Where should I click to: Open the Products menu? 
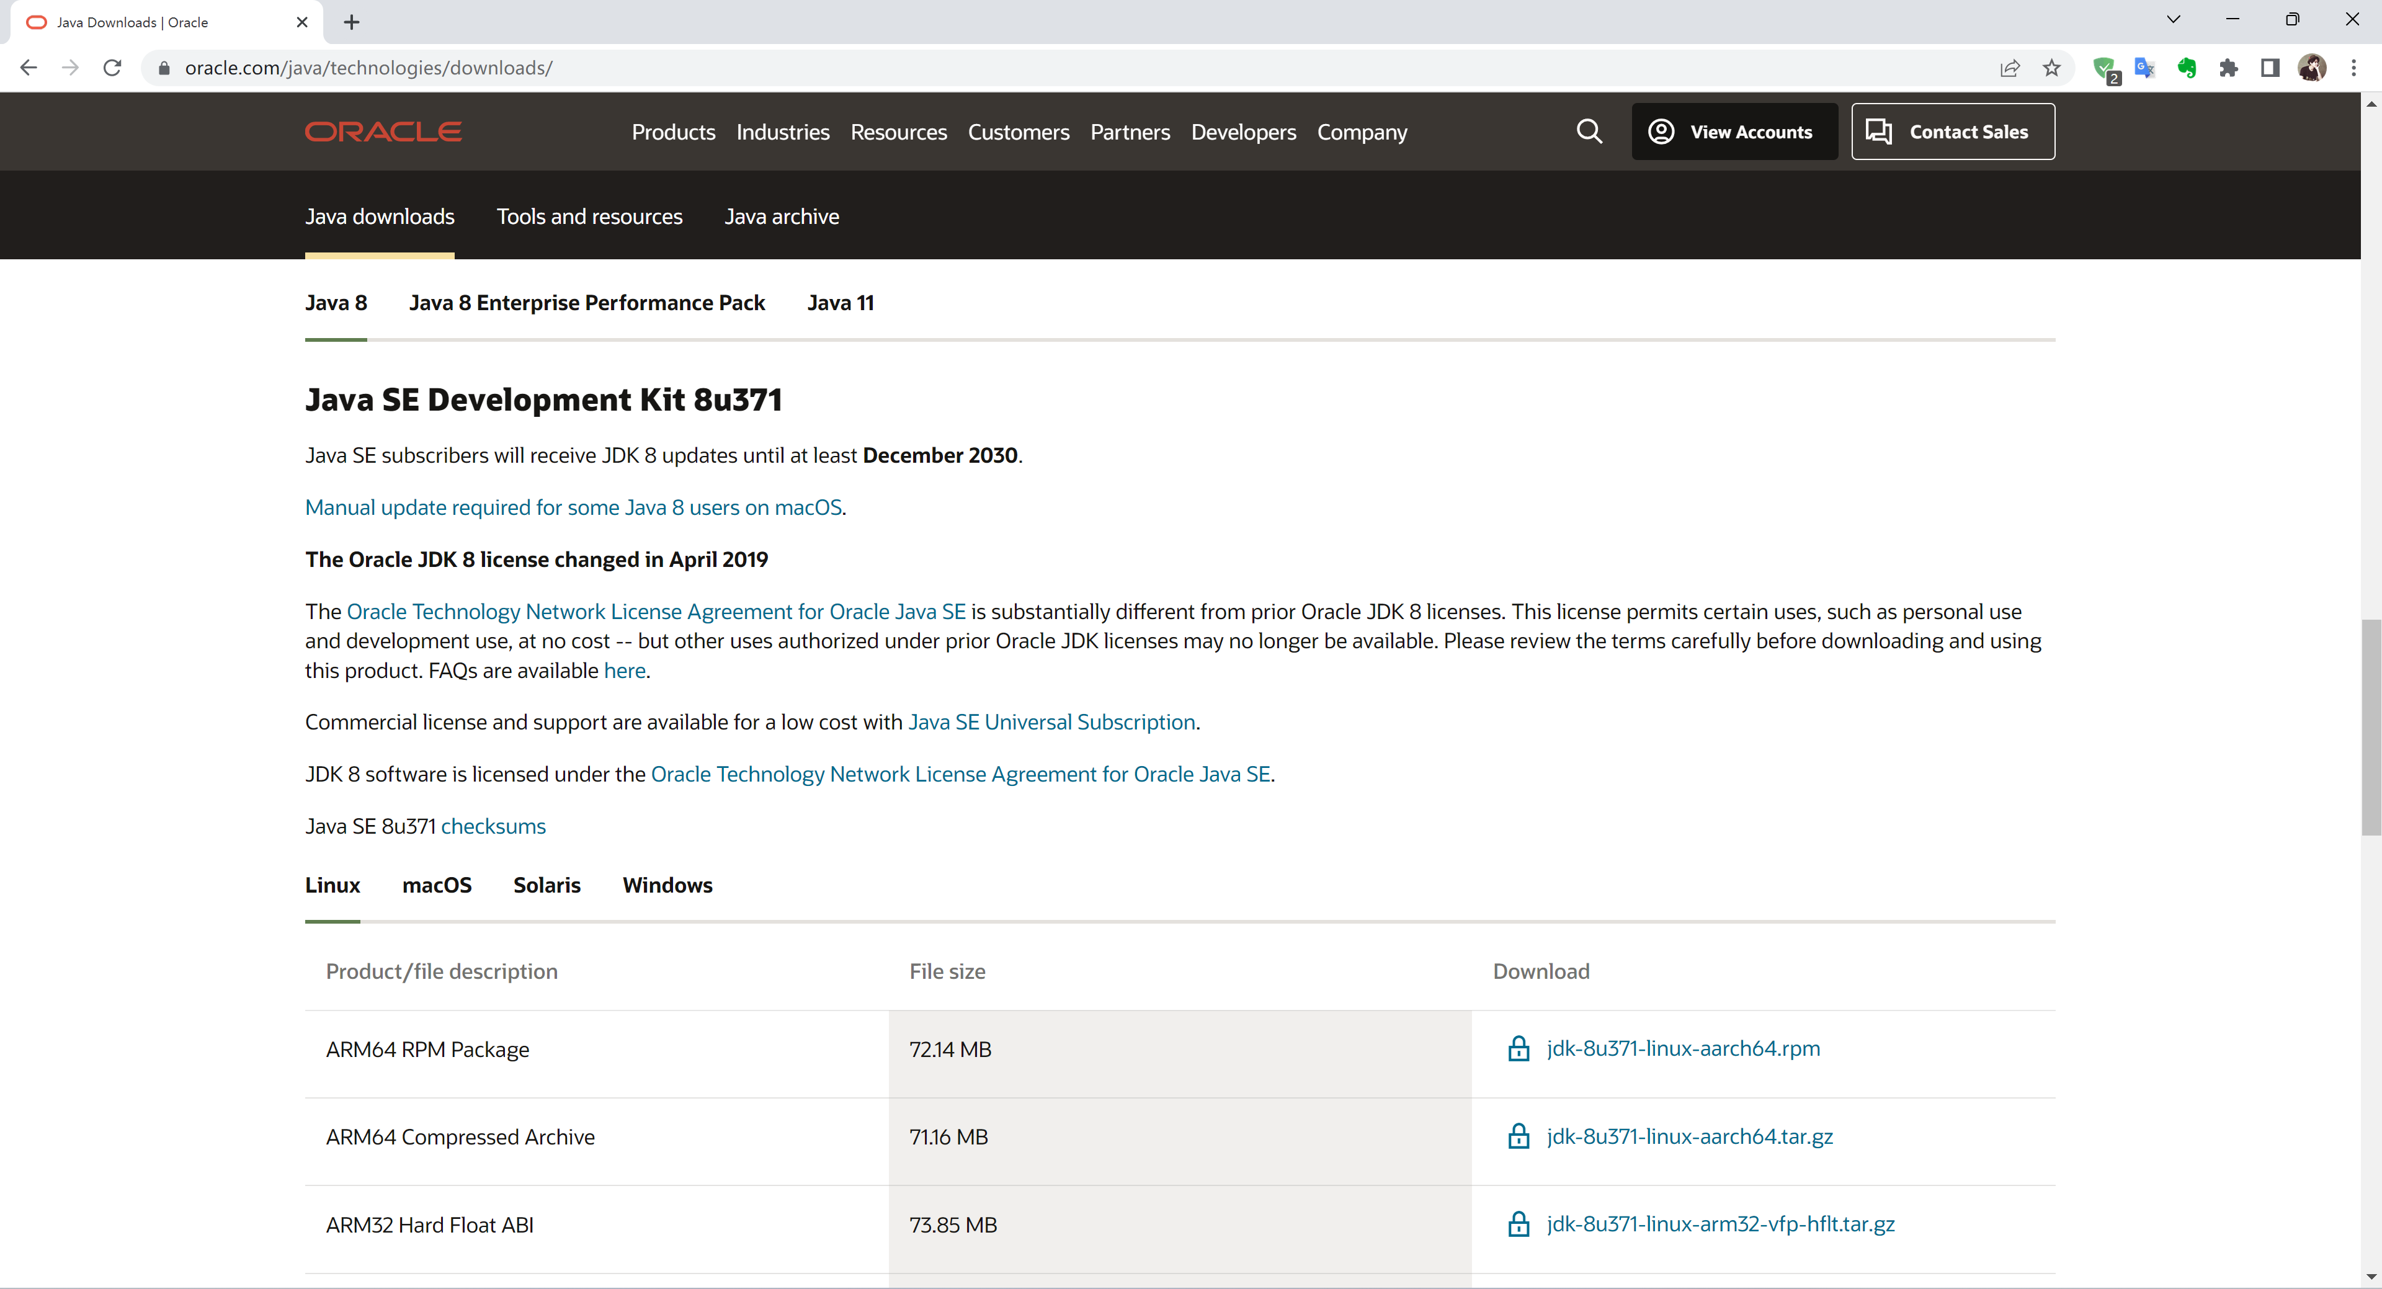click(x=673, y=132)
